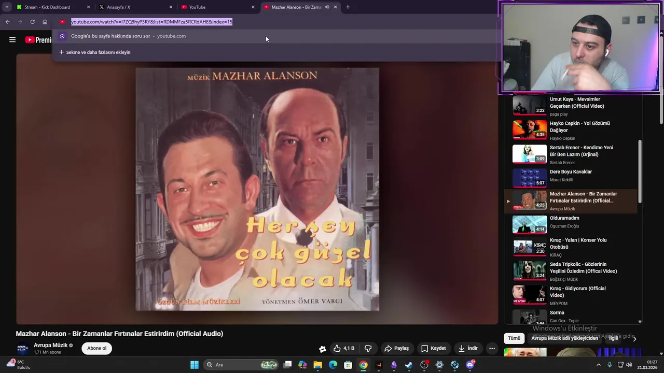Open the Microsoft 365 Copilot taskbar icon
Image resolution: width=664 pixels, height=373 pixels.
pyautogui.click(x=302, y=365)
